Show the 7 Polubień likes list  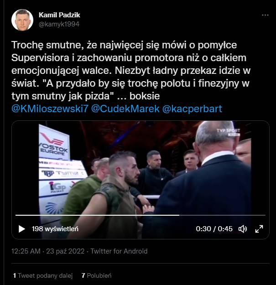pyautogui.click(x=97, y=275)
